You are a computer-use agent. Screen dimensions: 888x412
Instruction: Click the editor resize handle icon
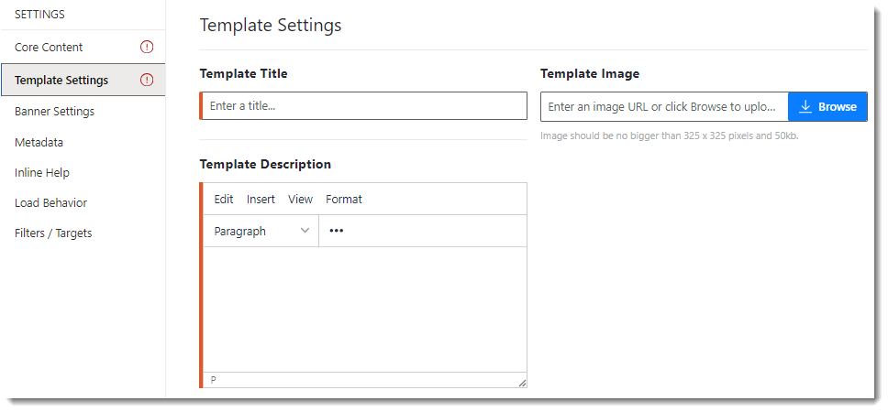(522, 383)
